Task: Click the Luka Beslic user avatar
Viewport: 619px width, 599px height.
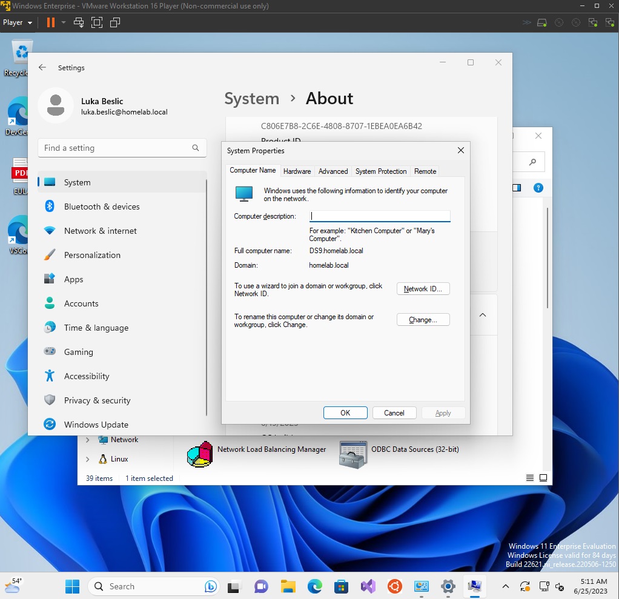Action: tap(56, 105)
